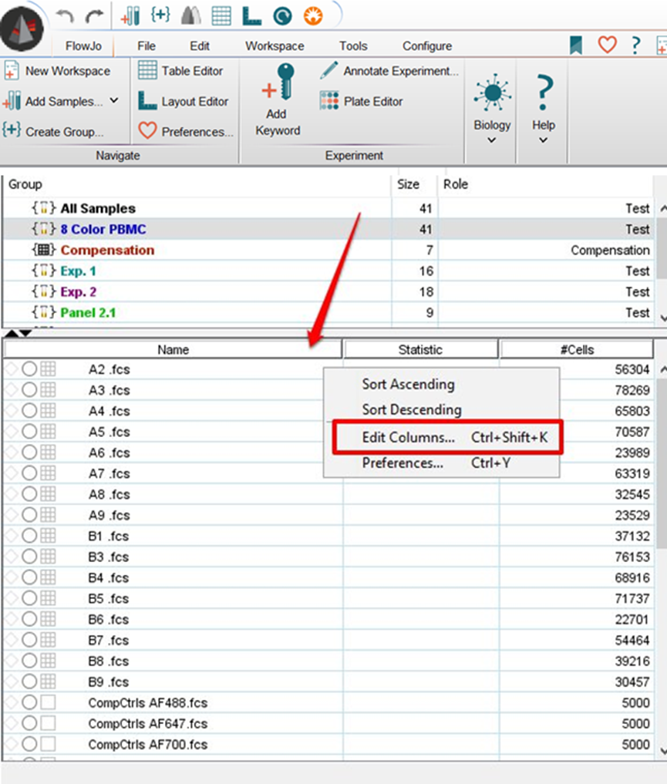Screen dimensions: 667x784
Task: Open the Tools ribbon tab
Action: 353,46
